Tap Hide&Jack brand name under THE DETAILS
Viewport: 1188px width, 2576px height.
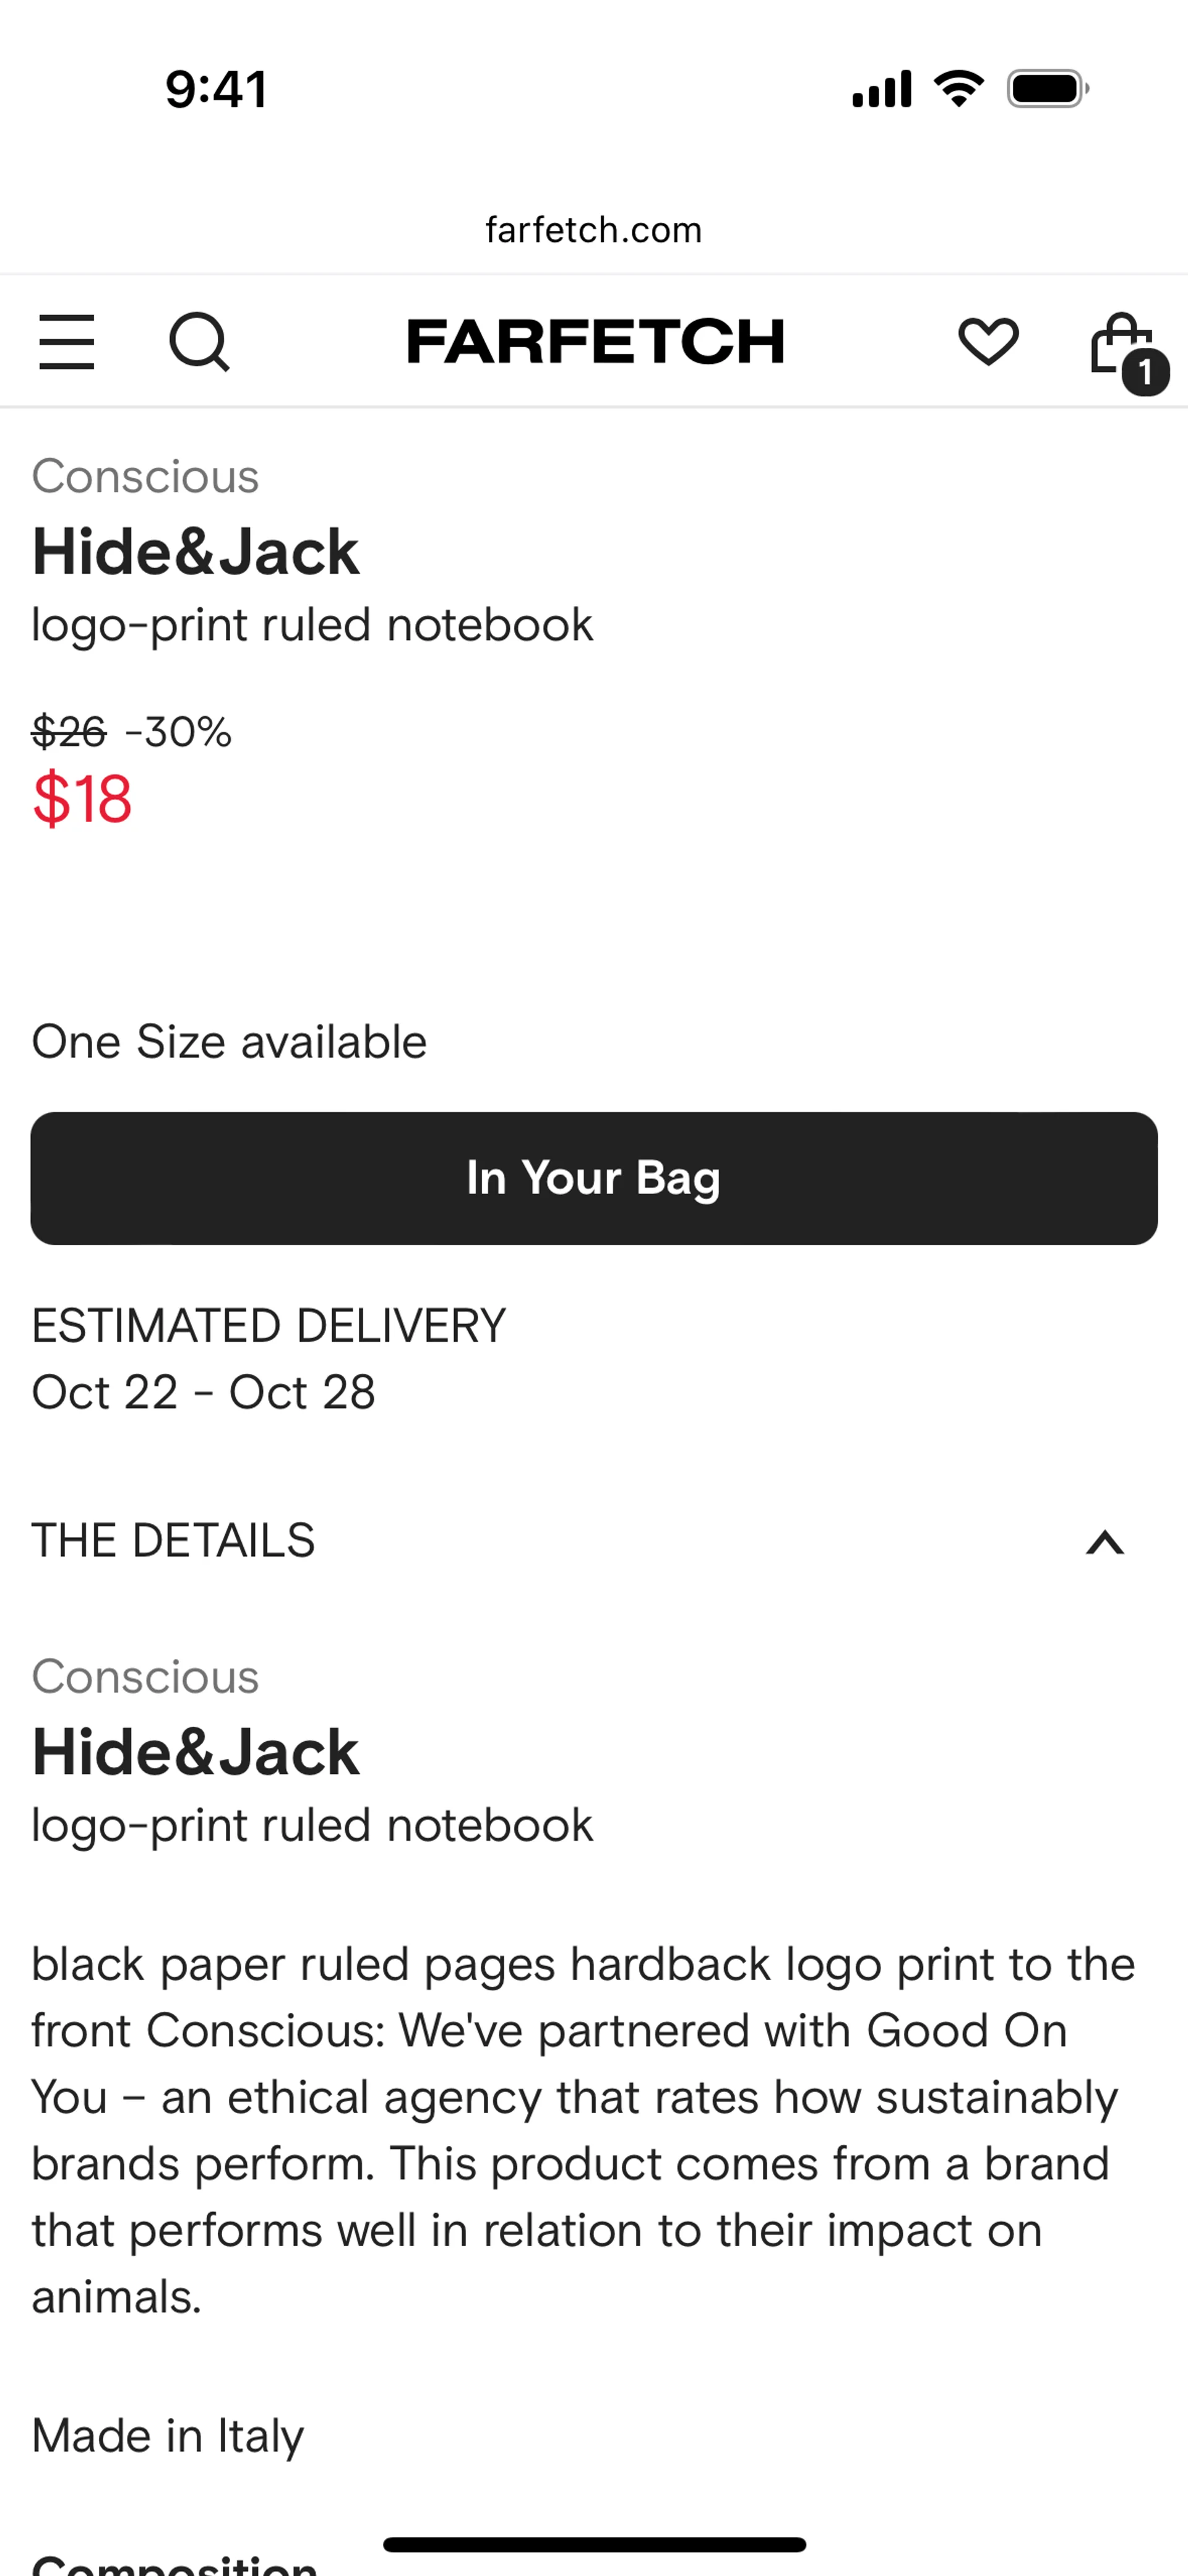click(196, 1752)
